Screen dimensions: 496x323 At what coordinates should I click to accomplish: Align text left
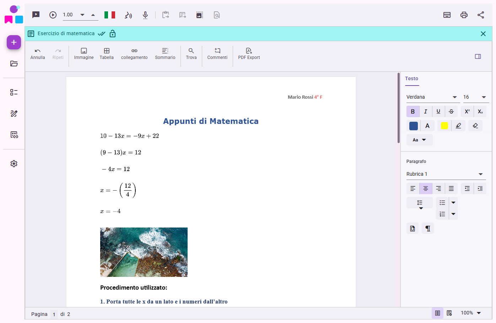coord(413,188)
